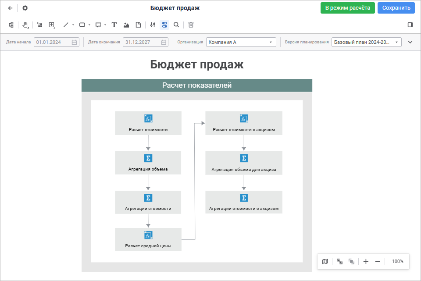Open the Организация dropdown

pyautogui.click(x=241, y=42)
